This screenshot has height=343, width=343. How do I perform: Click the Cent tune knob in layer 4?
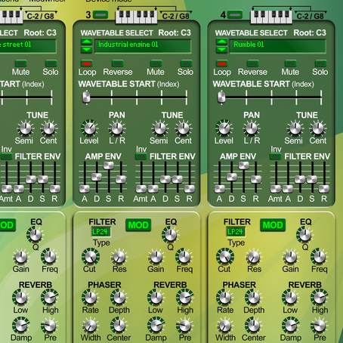(x=318, y=128)
